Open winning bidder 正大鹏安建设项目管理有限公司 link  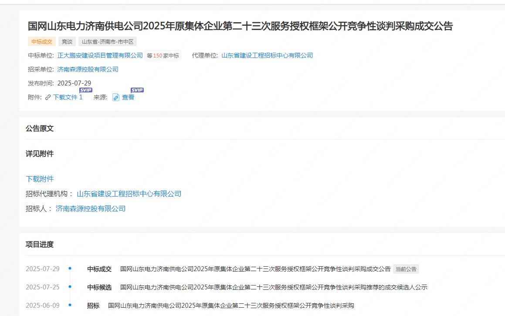pyautogui.click(x=100, y=55)
